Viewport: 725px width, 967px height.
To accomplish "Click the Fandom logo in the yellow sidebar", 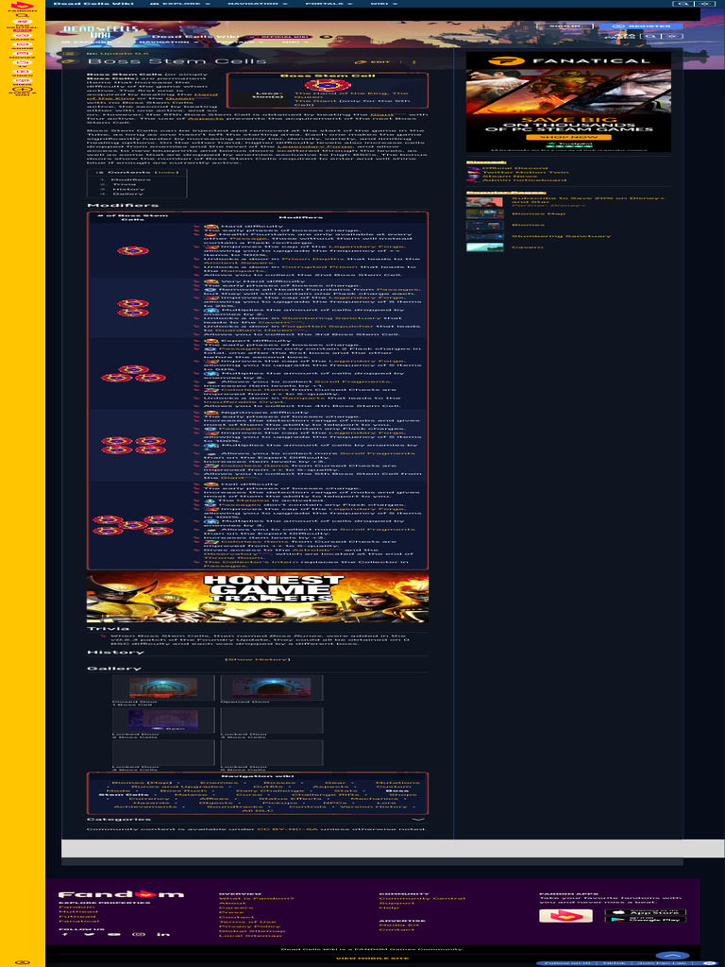I will click(x=23, y=7).
